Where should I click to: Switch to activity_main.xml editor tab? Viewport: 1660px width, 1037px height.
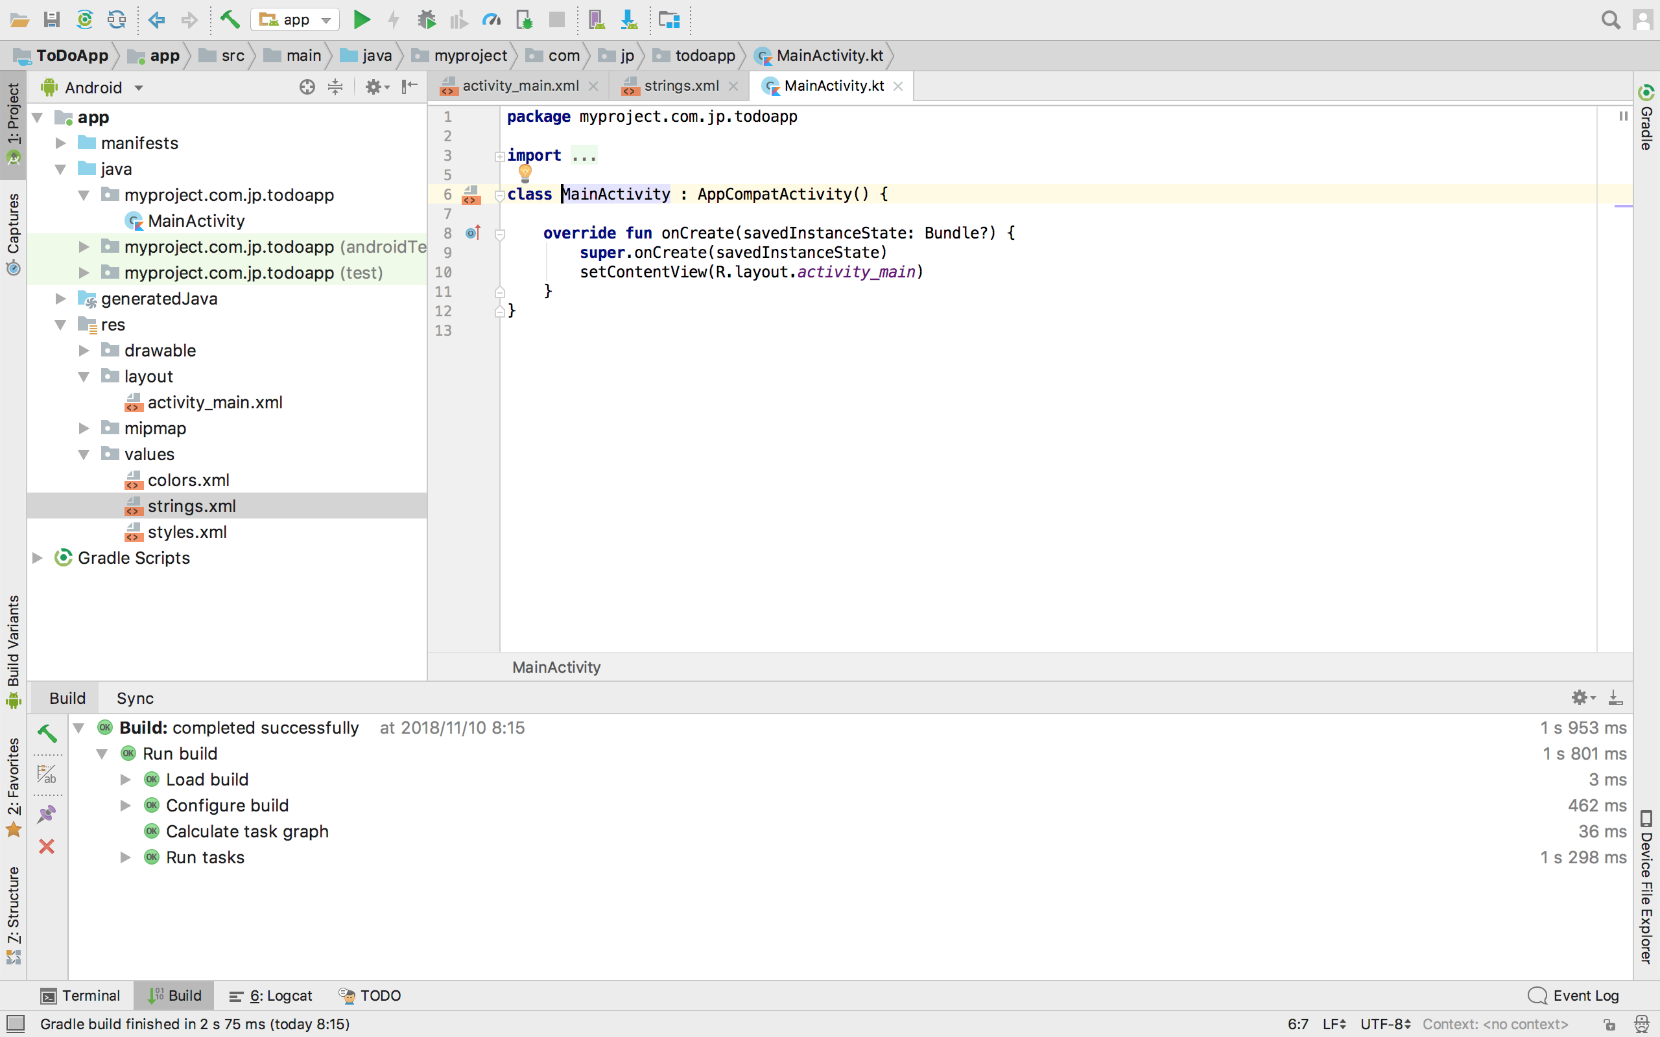coord(519,86)
